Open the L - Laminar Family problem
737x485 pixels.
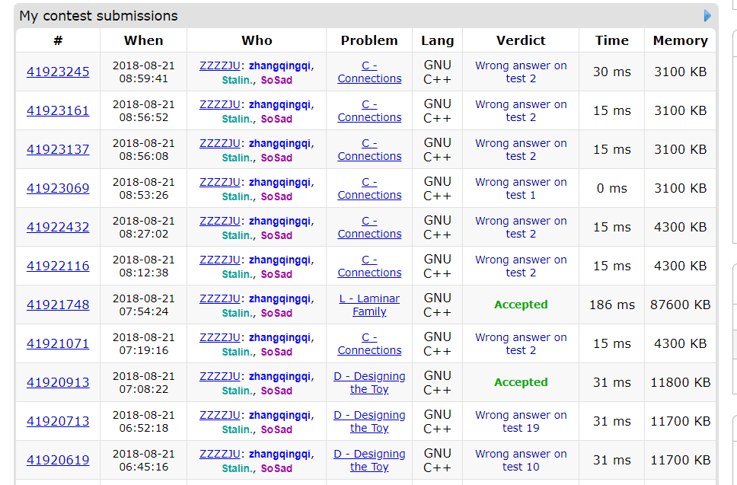369,305
